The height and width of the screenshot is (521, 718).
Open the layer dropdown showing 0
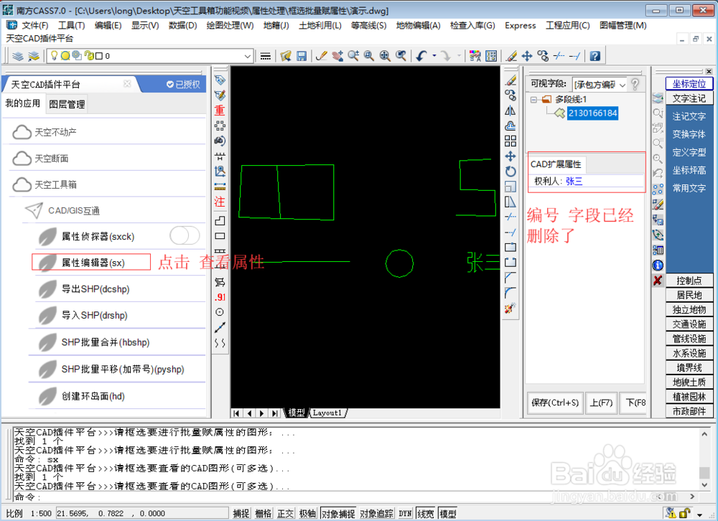point(247,56)
